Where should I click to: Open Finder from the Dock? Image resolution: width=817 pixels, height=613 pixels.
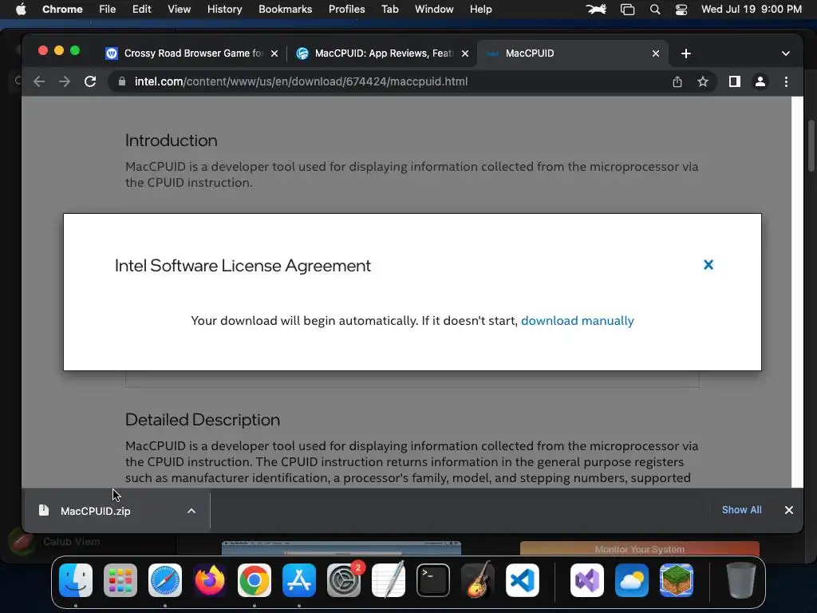(x=76, y=581)
